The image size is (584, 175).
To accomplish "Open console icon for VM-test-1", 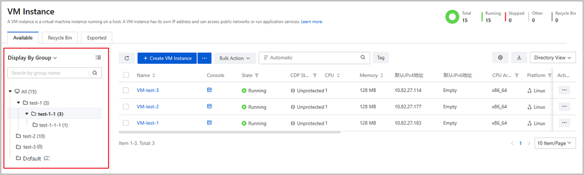I will (x=209, y=123).
